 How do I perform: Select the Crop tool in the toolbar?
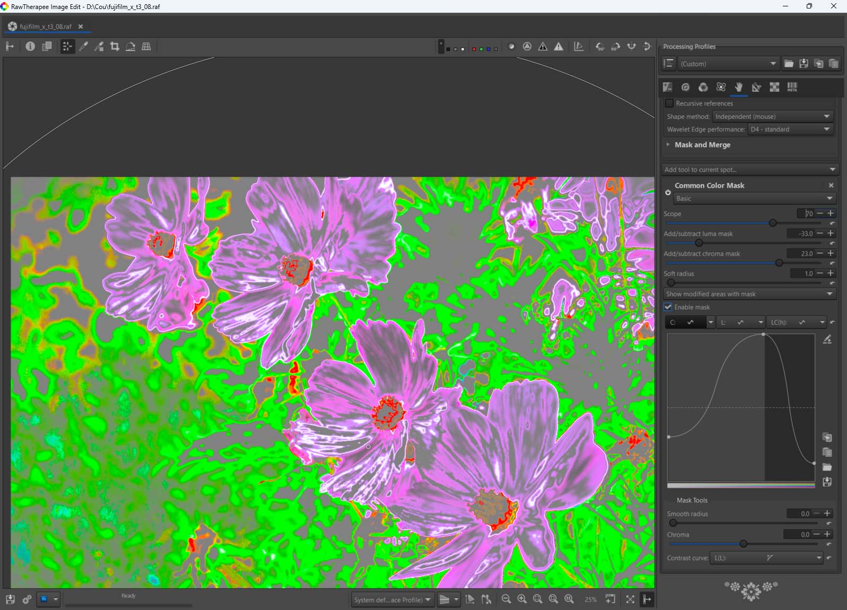[115, 47]
